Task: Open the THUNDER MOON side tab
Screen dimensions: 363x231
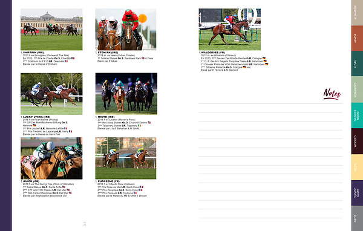Action: pyautogui.click(x=357, y=115)
